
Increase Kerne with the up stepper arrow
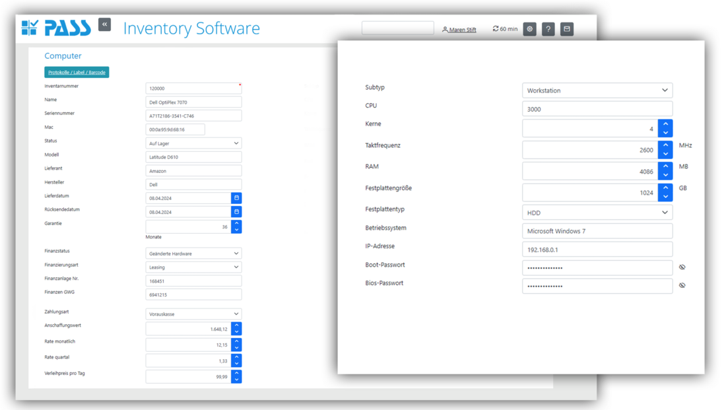pos(665,124)
